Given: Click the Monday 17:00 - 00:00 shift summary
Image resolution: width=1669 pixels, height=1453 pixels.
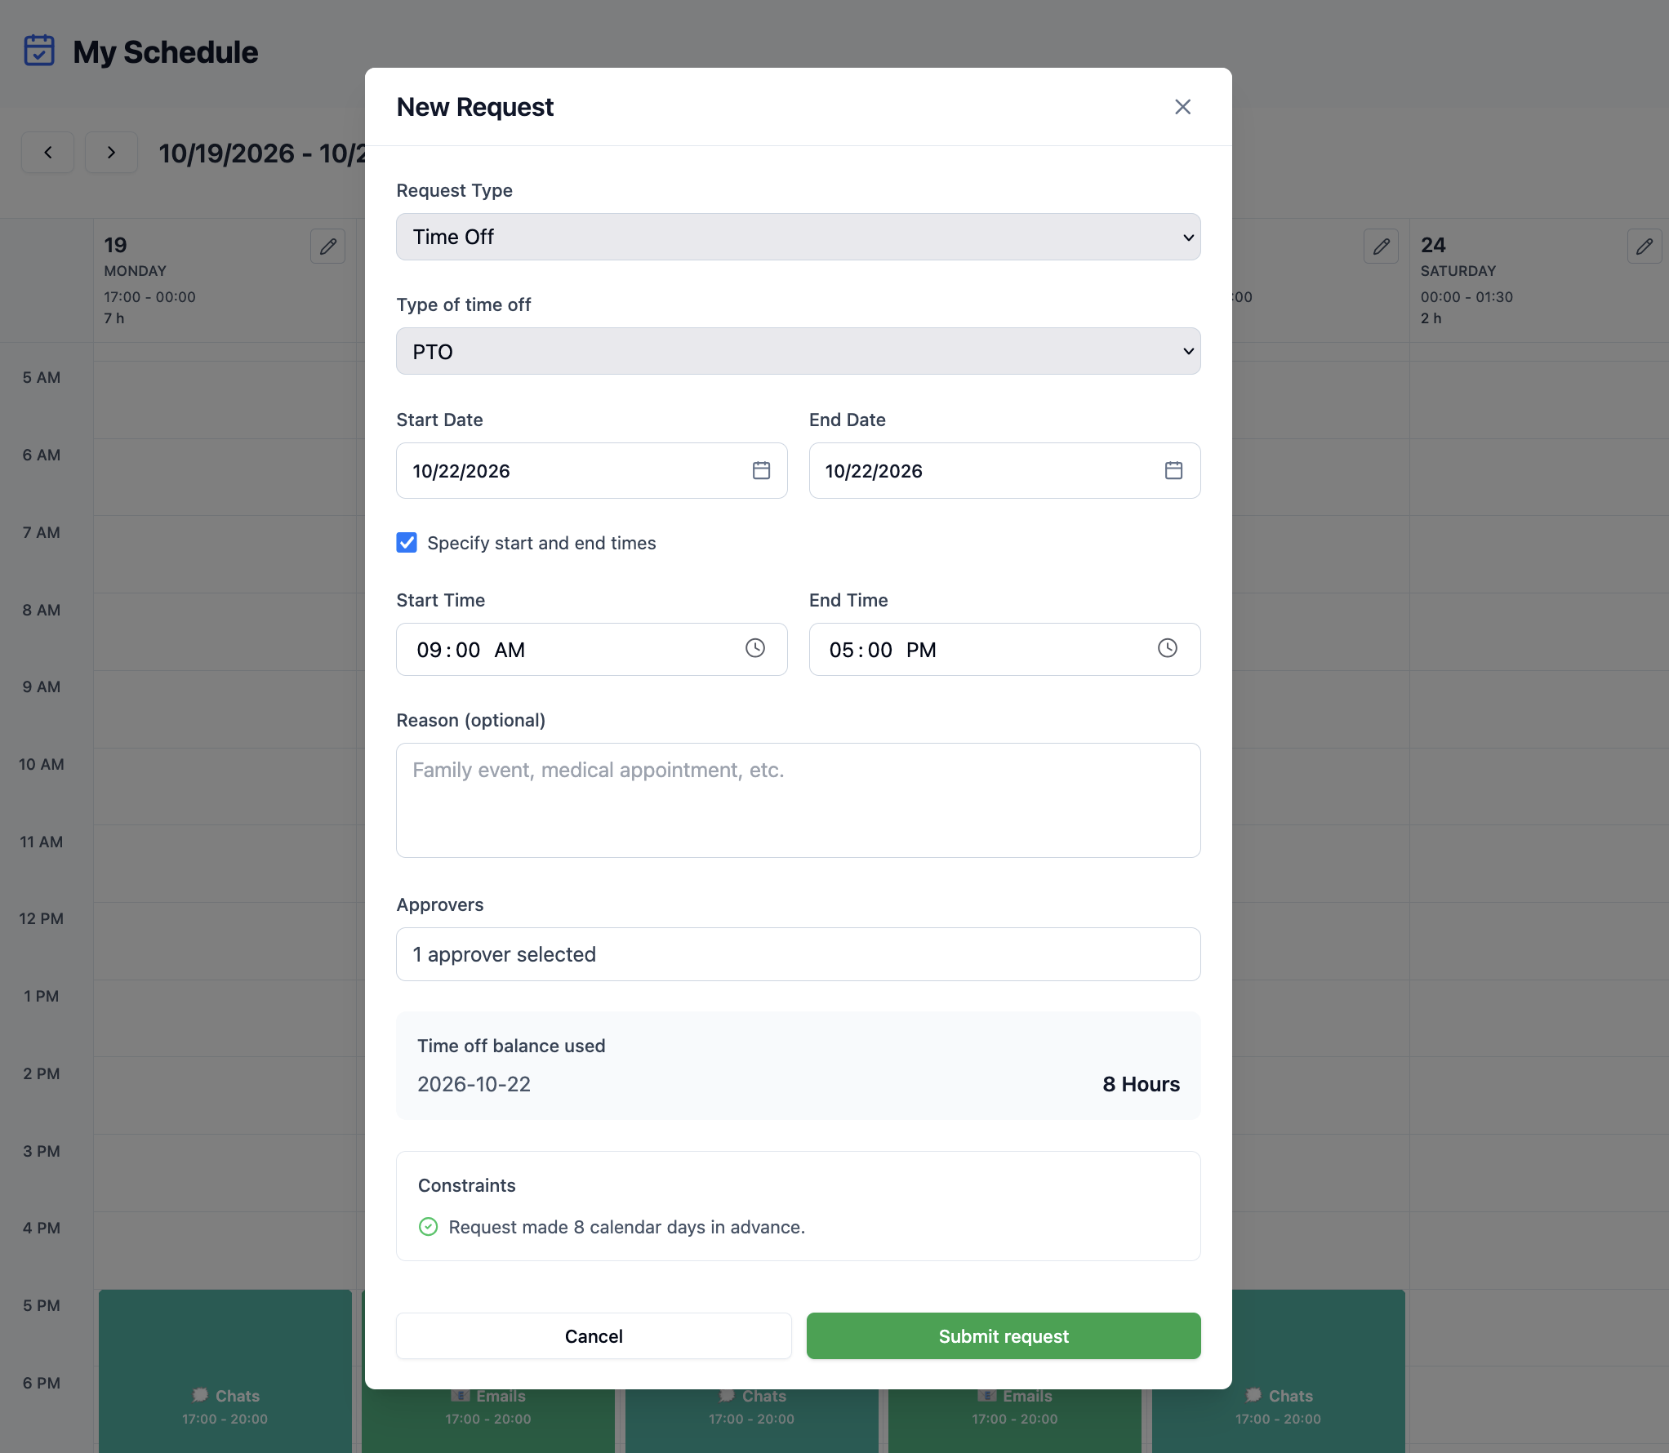Looking at the screenshot, I should click(x=149, y=297).
